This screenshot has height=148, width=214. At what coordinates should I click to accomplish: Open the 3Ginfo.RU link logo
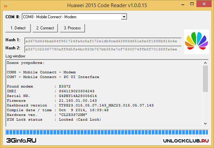click(21, 140)
